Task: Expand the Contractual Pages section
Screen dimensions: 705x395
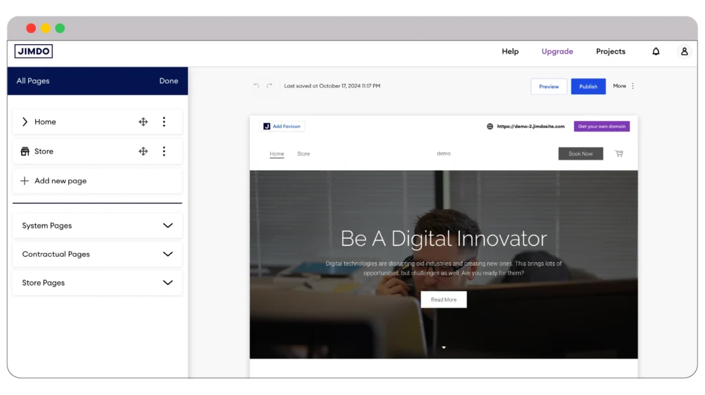Action: (x=167, y=254)
